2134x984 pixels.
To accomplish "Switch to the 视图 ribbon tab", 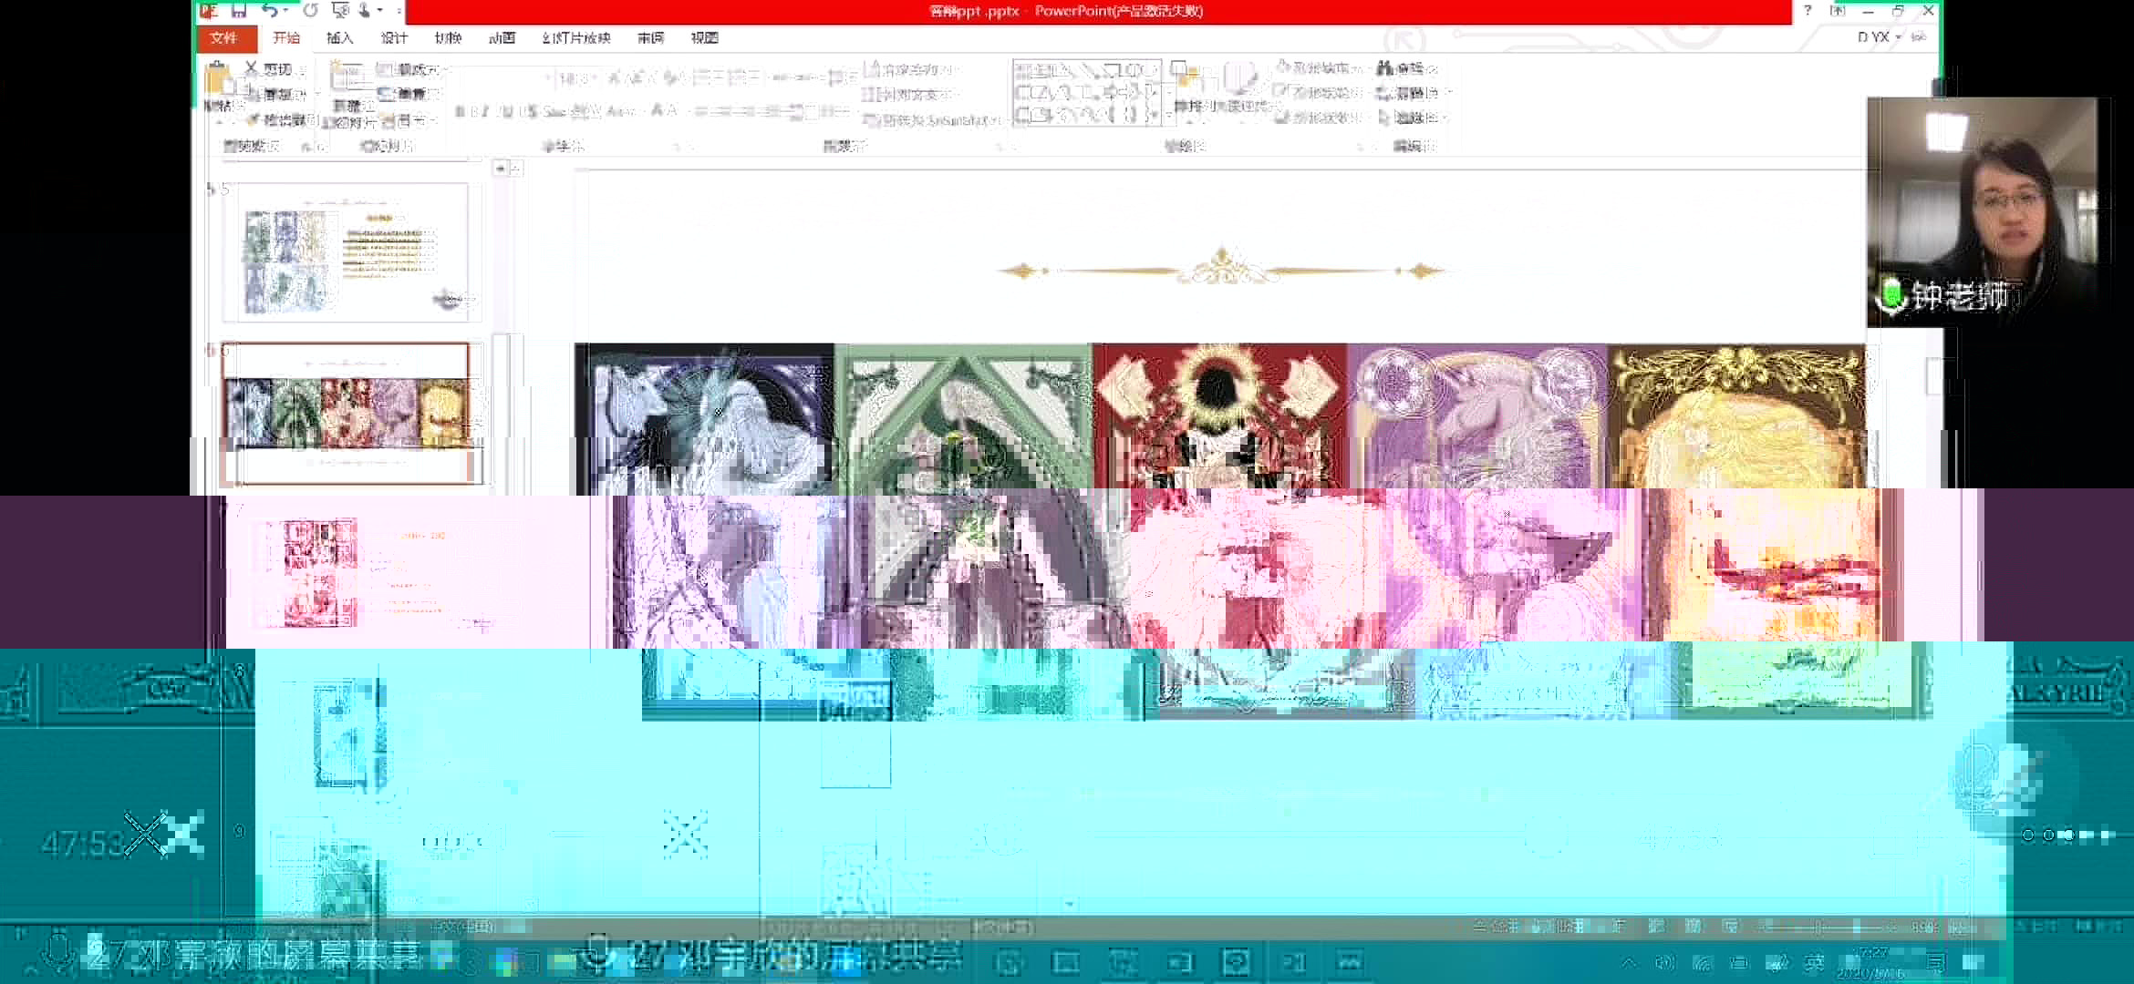I will pos(705,38).
